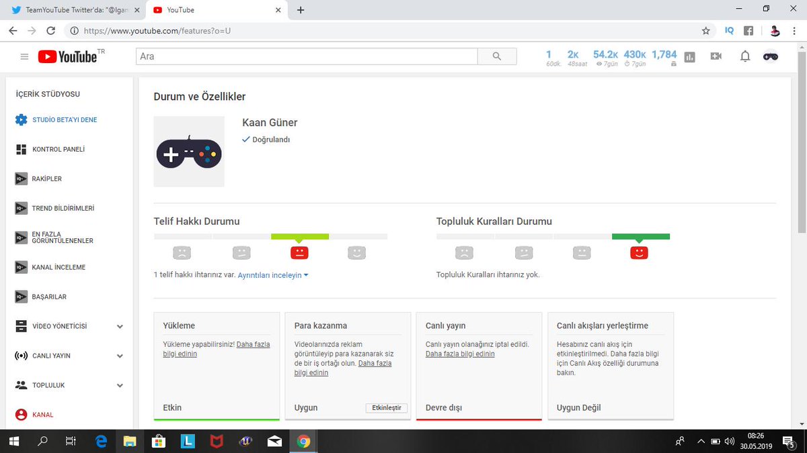This screenshot has width=807, height=453.
Task: Expand the Ayrıntıları inceleyin dropdown
Action: [273, 275]
